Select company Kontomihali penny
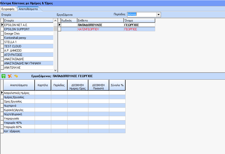 coord(29,38)
